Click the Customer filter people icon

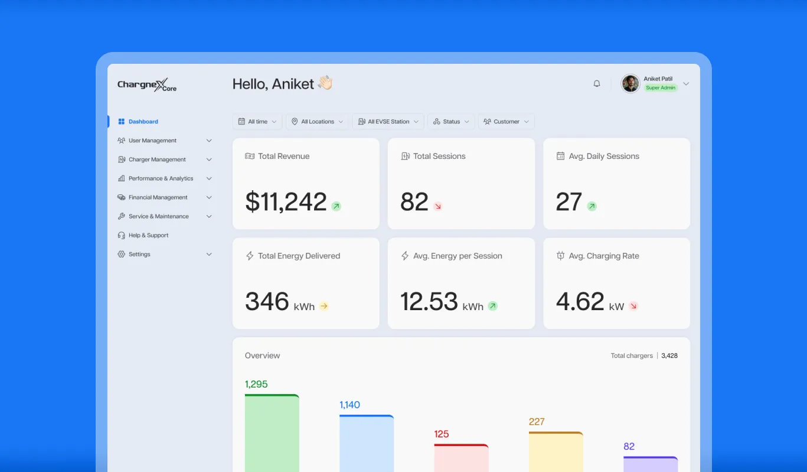(487, 122)
